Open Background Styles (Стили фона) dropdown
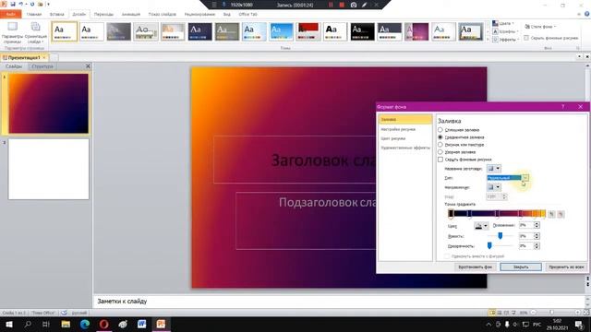Image resolution: width=591 pixels, height=332 pixels. click(x=540, y=27)
